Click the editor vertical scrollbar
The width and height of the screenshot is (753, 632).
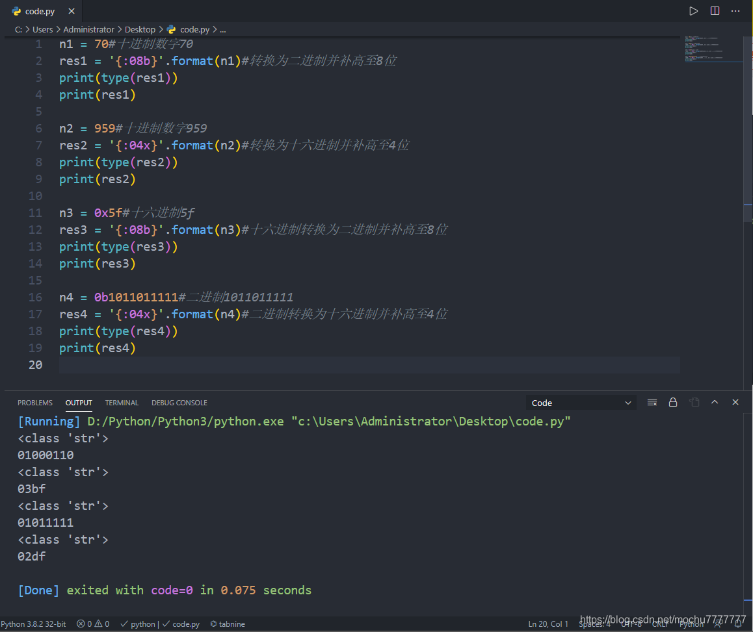pos(748,129)
